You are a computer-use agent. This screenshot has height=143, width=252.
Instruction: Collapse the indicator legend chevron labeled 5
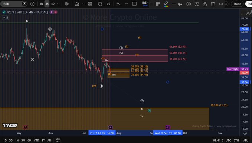click(x=6, y=18)
